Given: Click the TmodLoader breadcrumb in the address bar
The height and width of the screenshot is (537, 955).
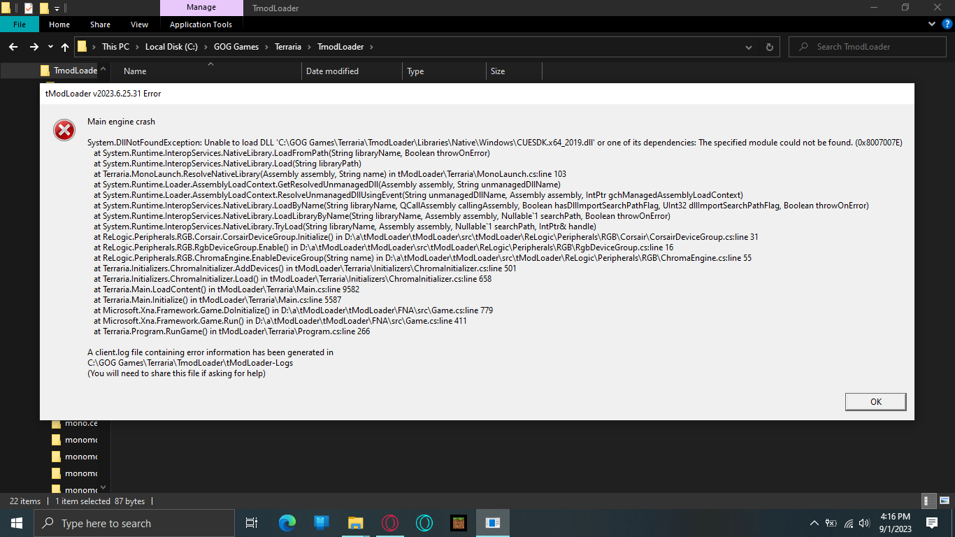Looking at the screenshot, I should coord(340,47).
